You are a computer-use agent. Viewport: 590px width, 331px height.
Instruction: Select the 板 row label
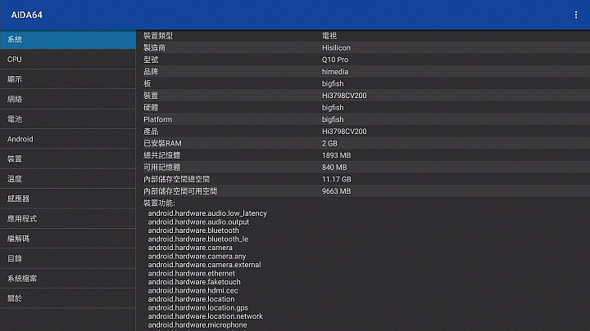[x=147, y=83]
